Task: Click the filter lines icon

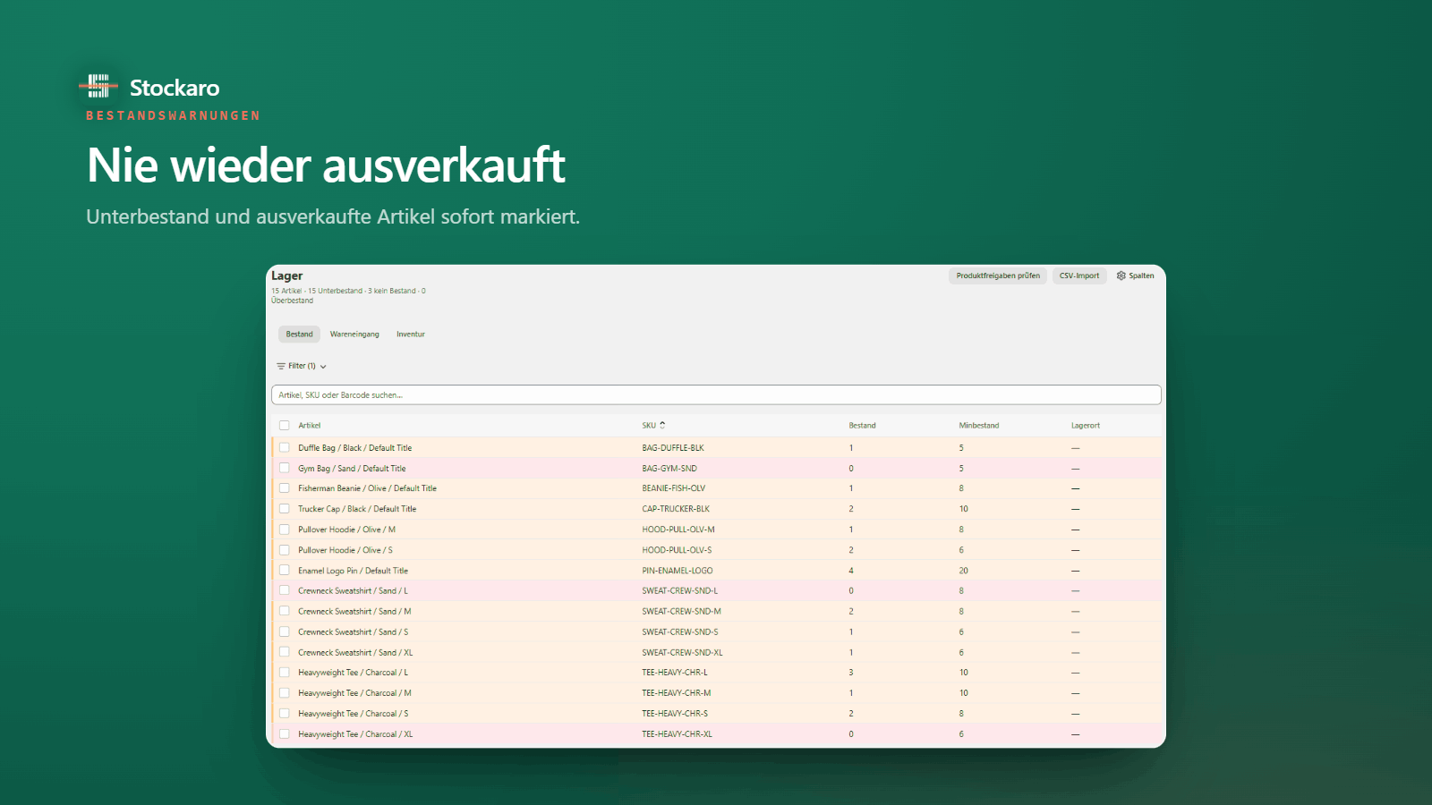Action: (281, 366)
